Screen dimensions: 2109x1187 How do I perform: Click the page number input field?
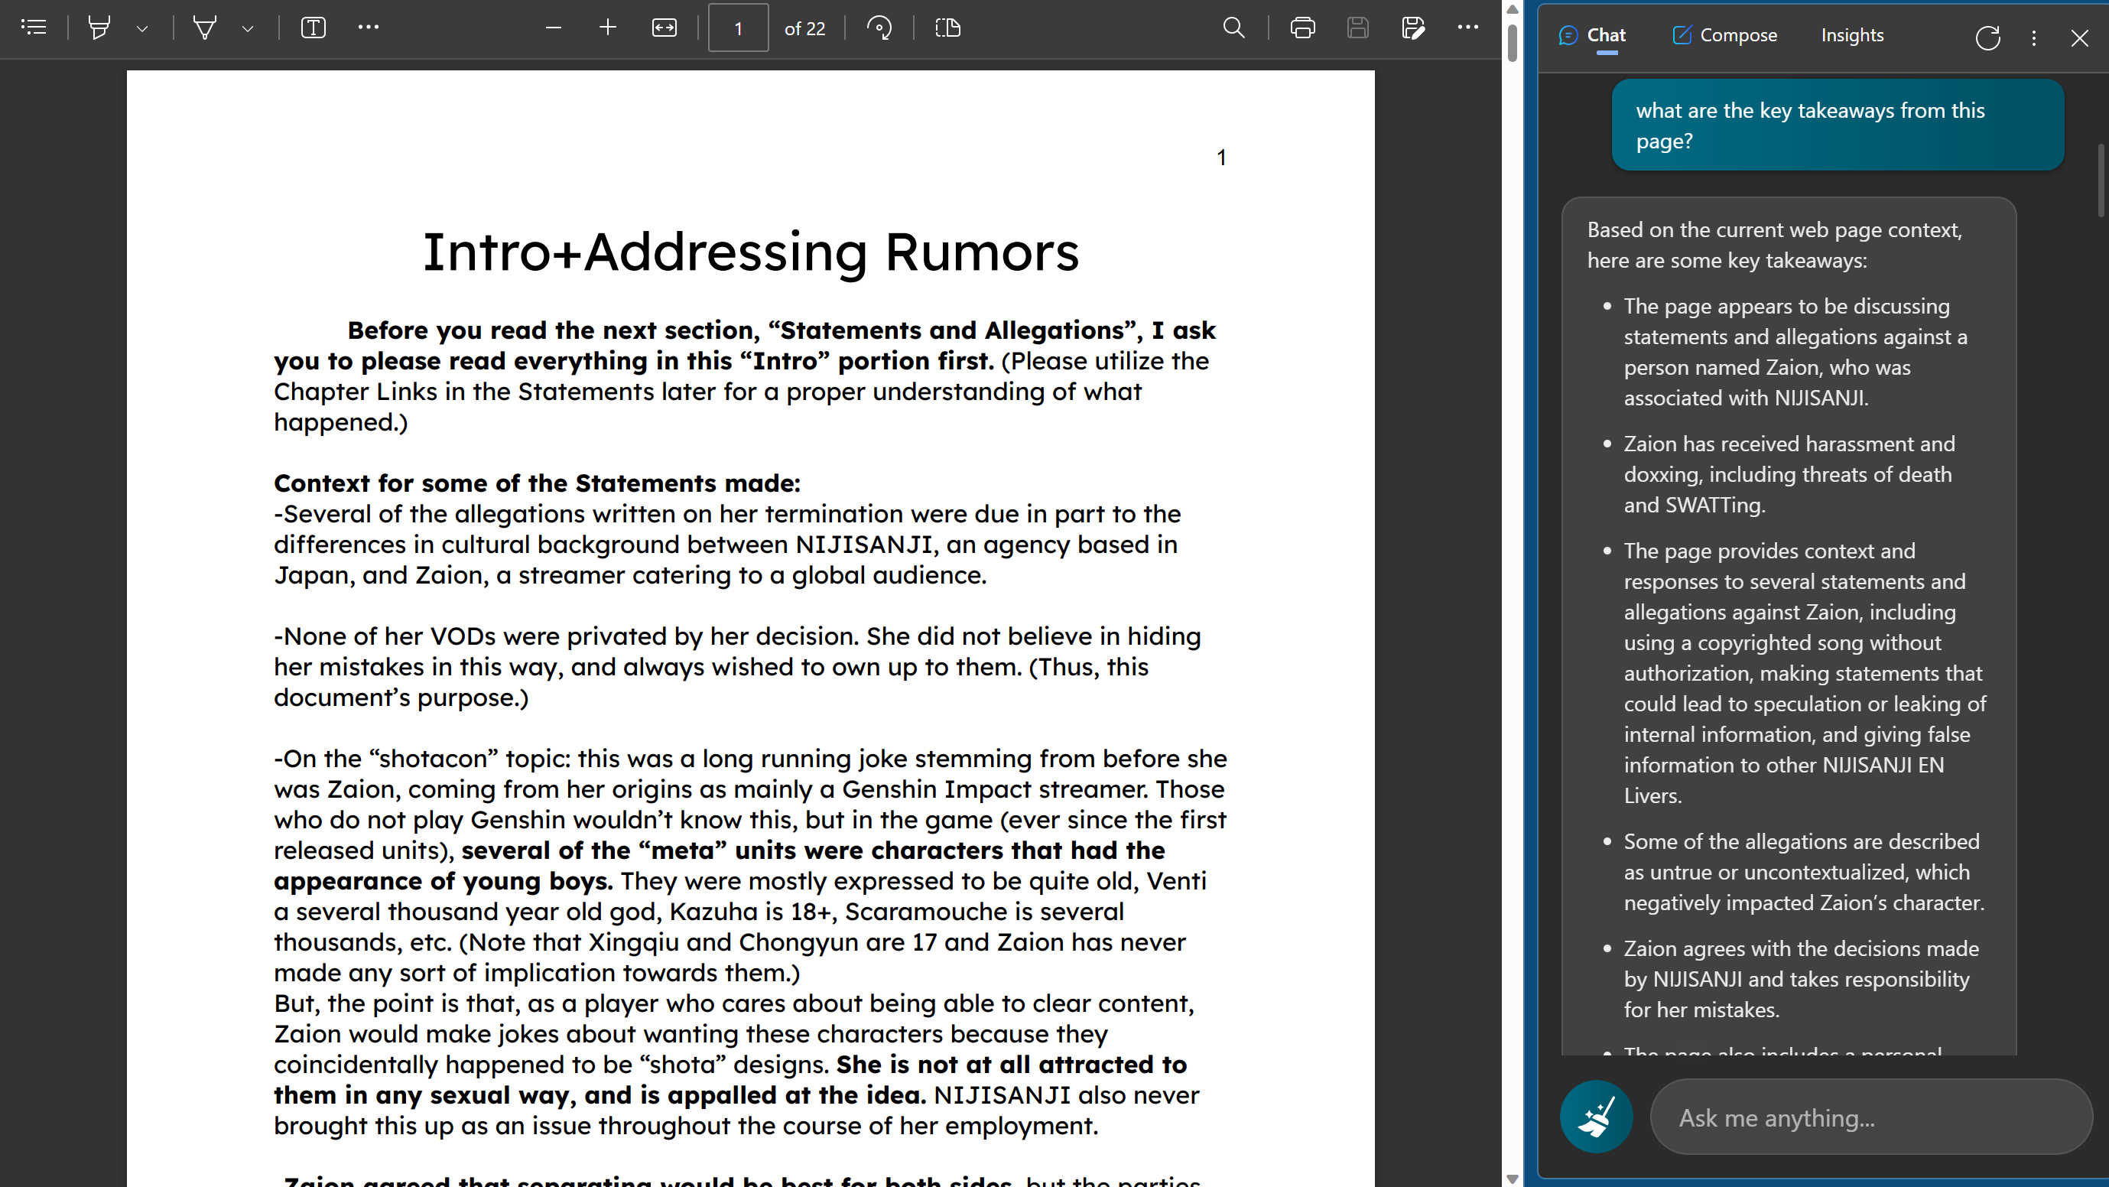coord(738,28)
